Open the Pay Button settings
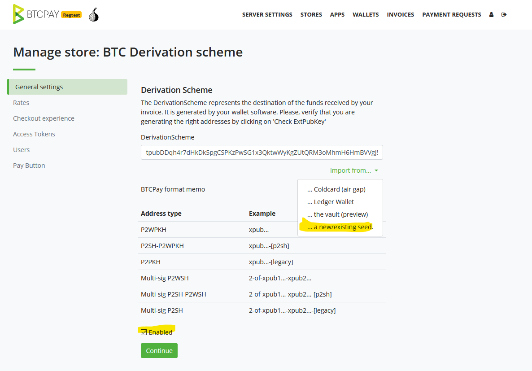 pos(29,165)
